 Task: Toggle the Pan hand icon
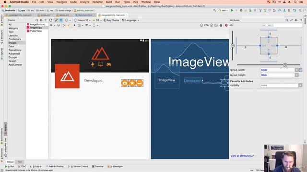pos(221,25)
